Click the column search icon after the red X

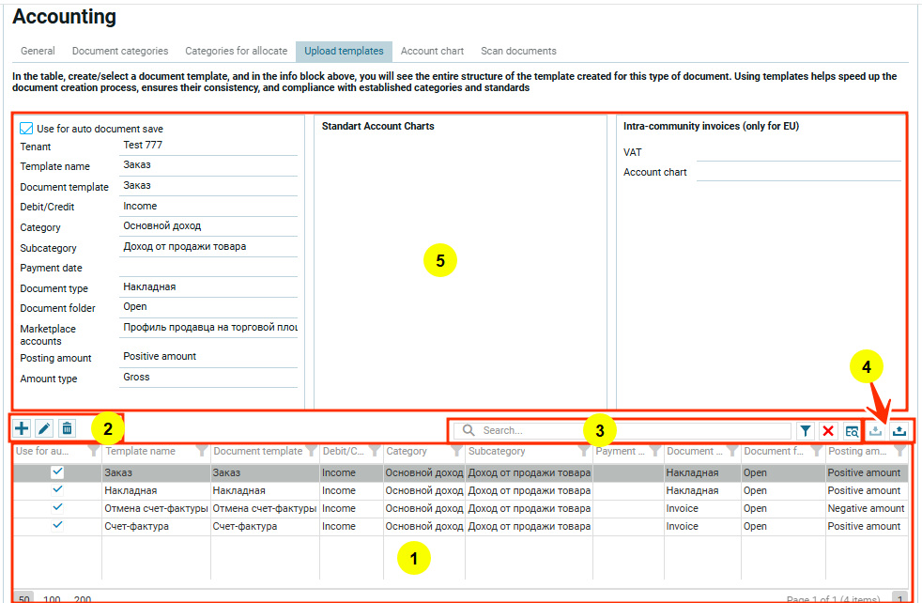coord(851,430)
